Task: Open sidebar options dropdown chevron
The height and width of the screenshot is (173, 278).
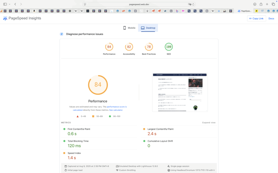Action: [10, 4]
